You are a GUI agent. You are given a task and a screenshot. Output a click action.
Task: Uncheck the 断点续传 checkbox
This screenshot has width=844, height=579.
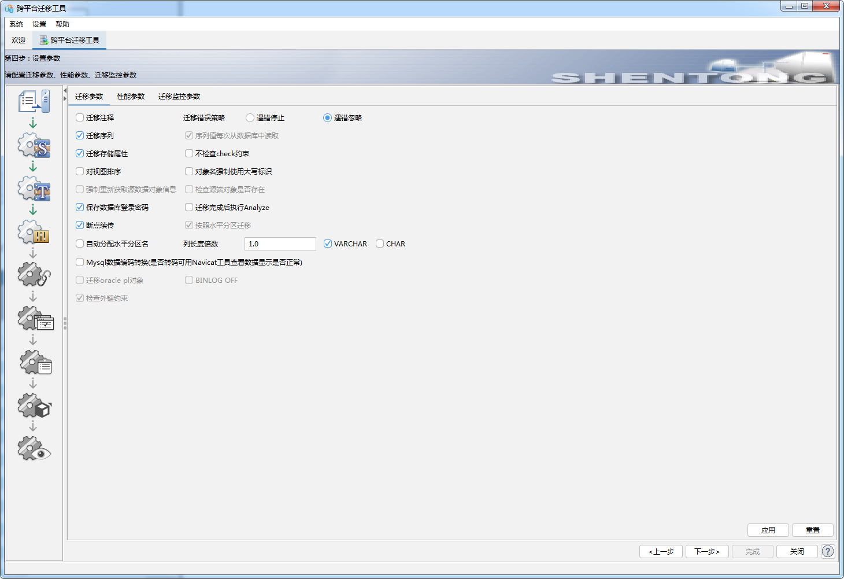80,226
